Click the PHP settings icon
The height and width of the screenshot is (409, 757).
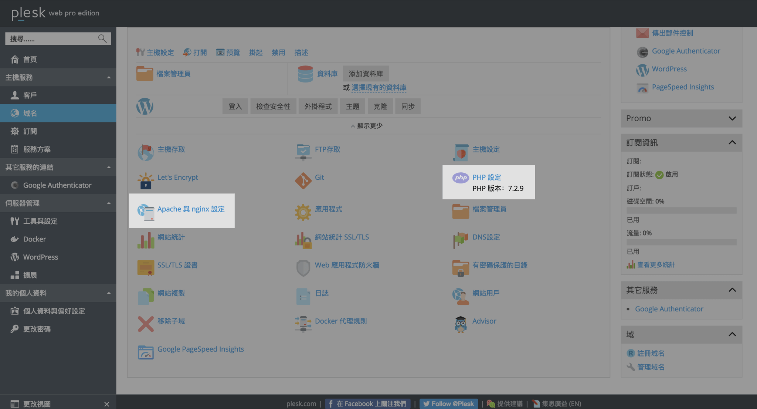(460, 178)
